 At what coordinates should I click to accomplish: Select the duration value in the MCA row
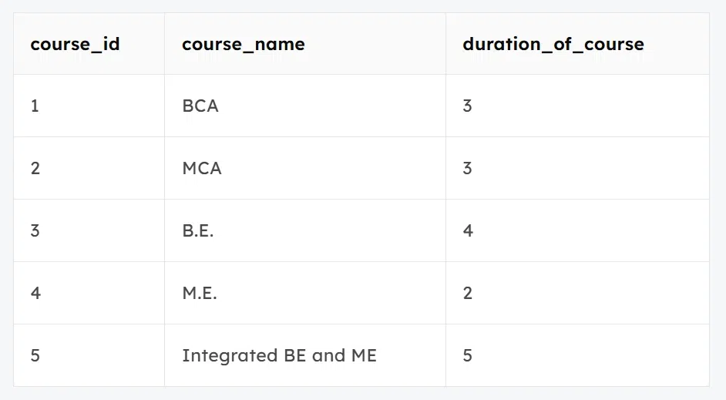[x=467, y=169]
